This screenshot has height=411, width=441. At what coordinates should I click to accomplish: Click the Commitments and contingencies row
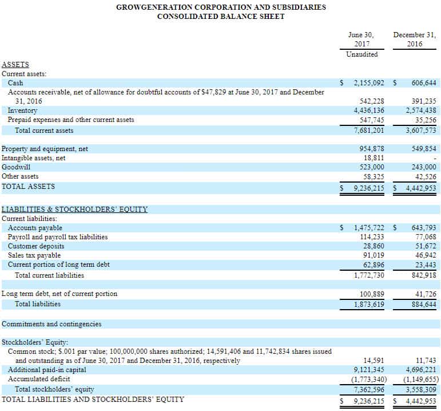pyautogui.click(x=51, y=324)
